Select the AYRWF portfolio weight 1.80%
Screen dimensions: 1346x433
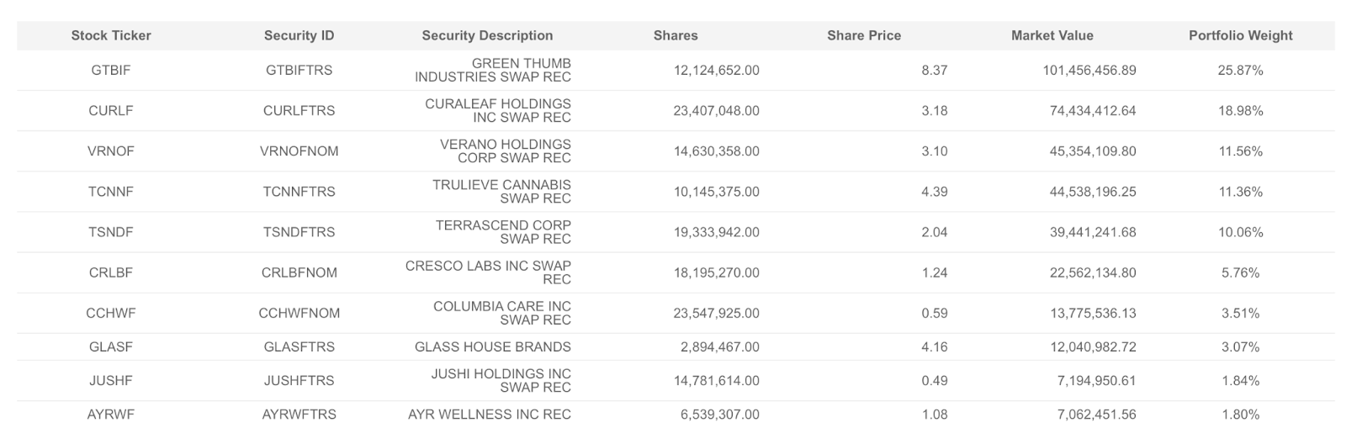point(1240,415)
